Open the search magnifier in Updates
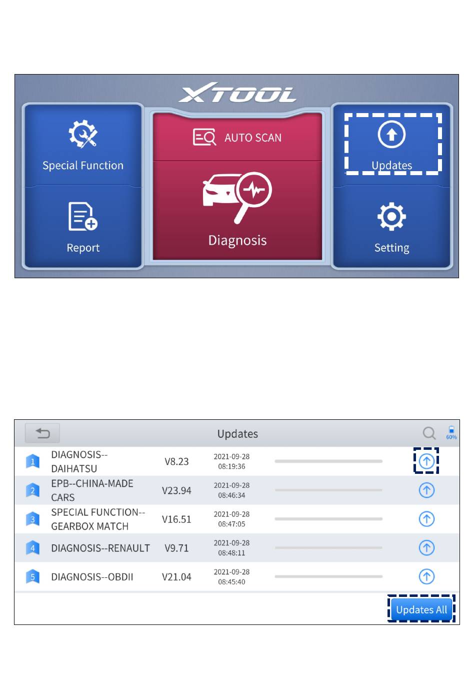475x694 pixels. point(429,433)
